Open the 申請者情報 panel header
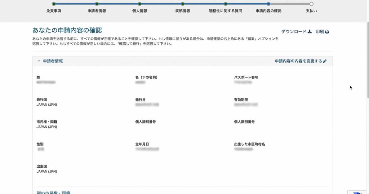Image resolution: width=369 pixels, height=194 pixels. pos(53,61)
